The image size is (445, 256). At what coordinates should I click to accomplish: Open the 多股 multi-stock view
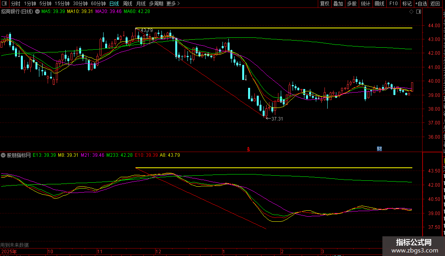click(x=352, y=4)
